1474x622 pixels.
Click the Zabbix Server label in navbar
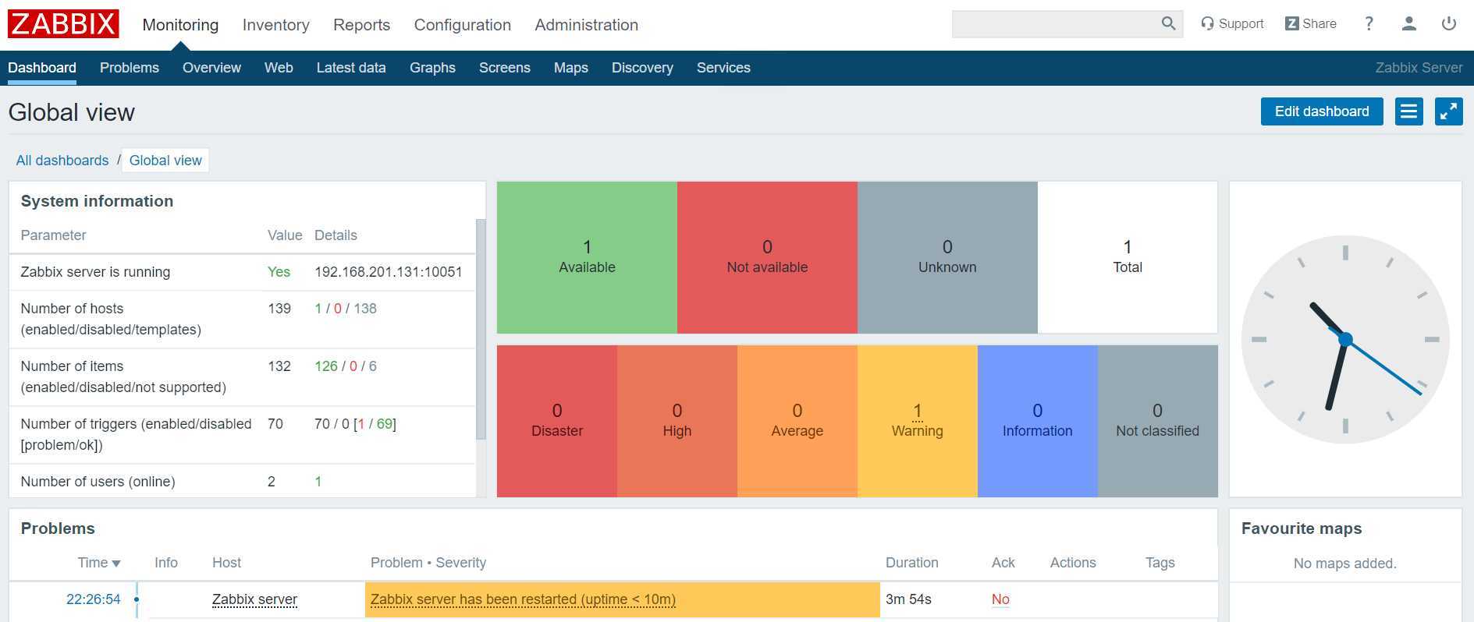(1419, 68)
